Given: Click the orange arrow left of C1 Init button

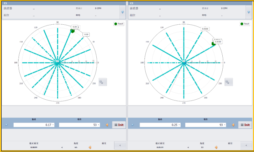Looking at the screenshot, I should [107, 125].
